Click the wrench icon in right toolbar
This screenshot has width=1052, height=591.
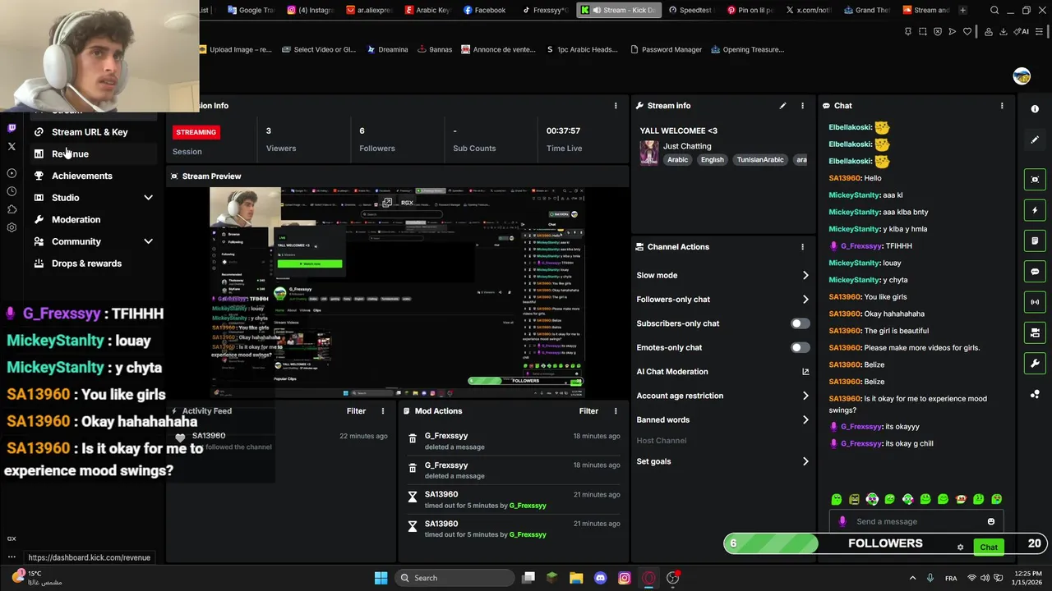pyautogui.click(x=1035, y=364)
